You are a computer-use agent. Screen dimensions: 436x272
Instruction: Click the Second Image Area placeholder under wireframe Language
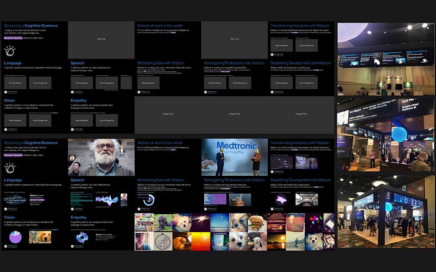[40, 83]
